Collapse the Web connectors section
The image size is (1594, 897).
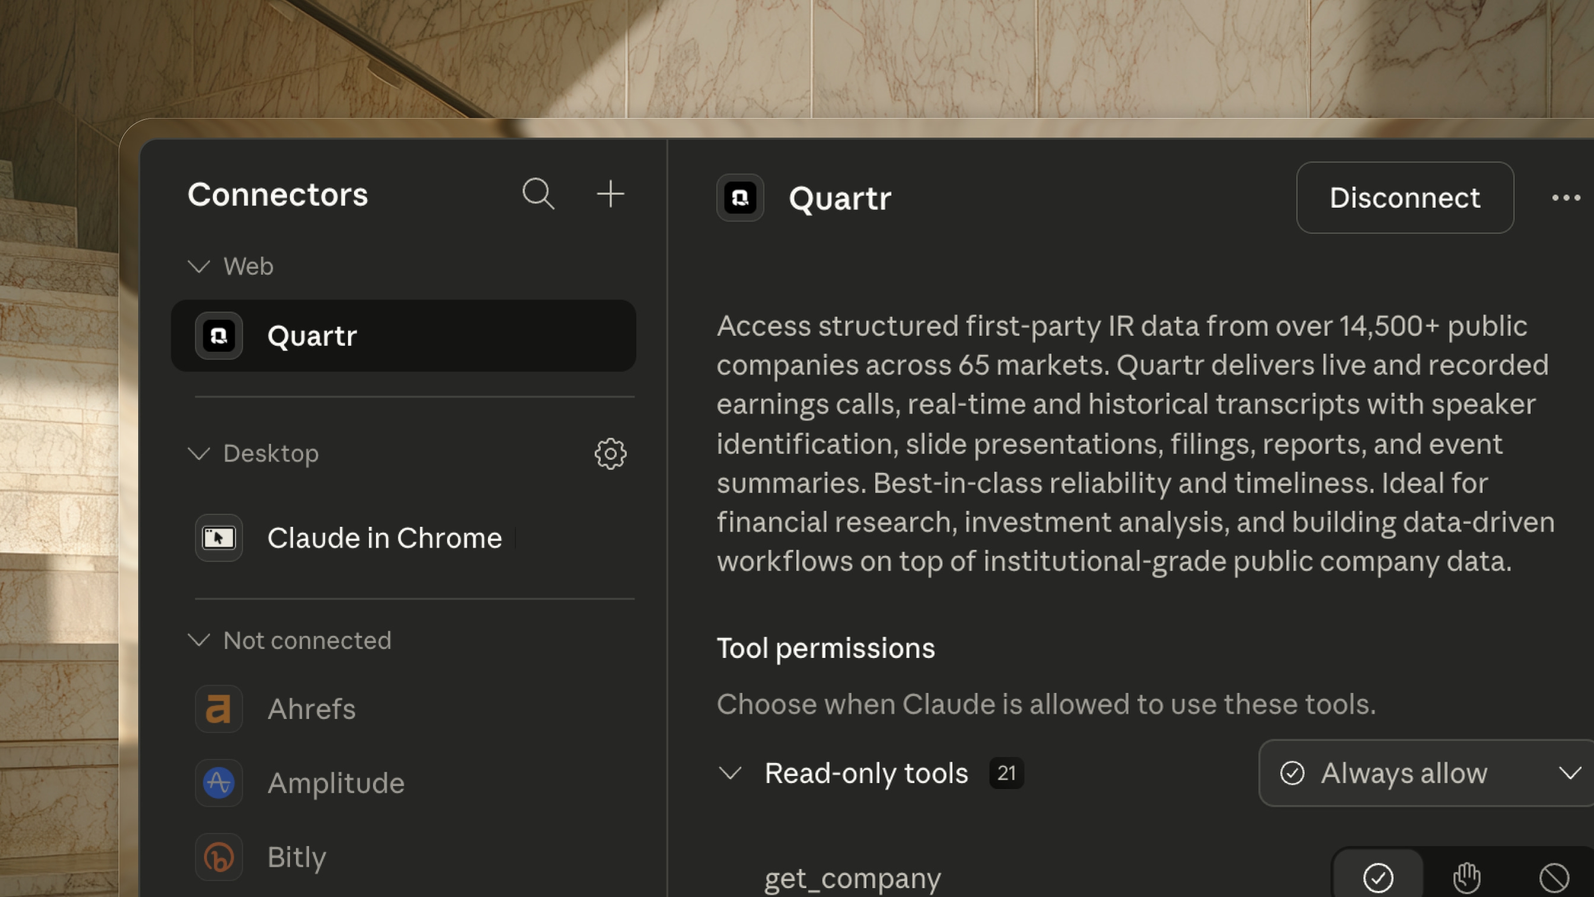click(199, 266)
